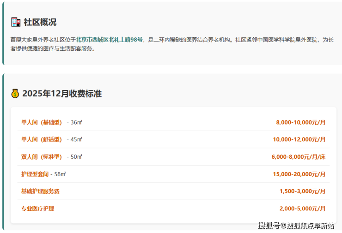Click the money bag icon beside 收费标准

tap(15, 94)
